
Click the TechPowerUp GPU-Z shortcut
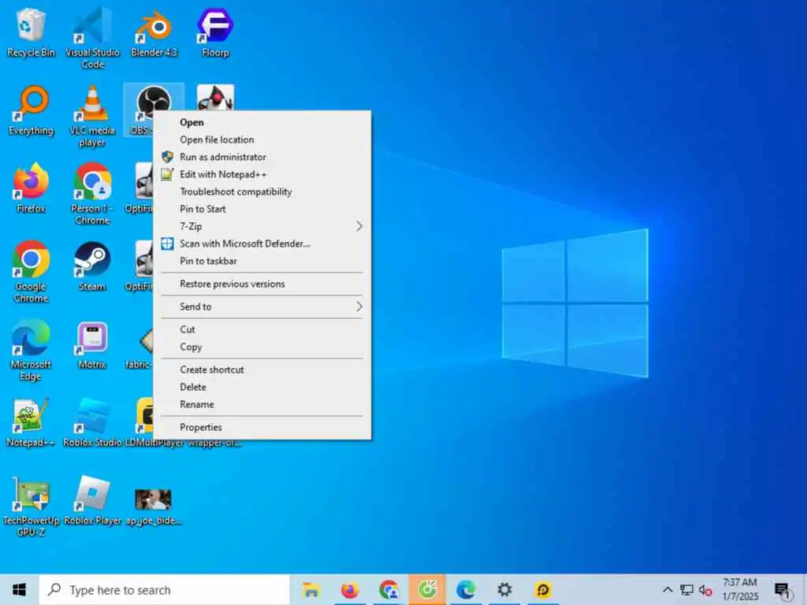pos(31,507)
